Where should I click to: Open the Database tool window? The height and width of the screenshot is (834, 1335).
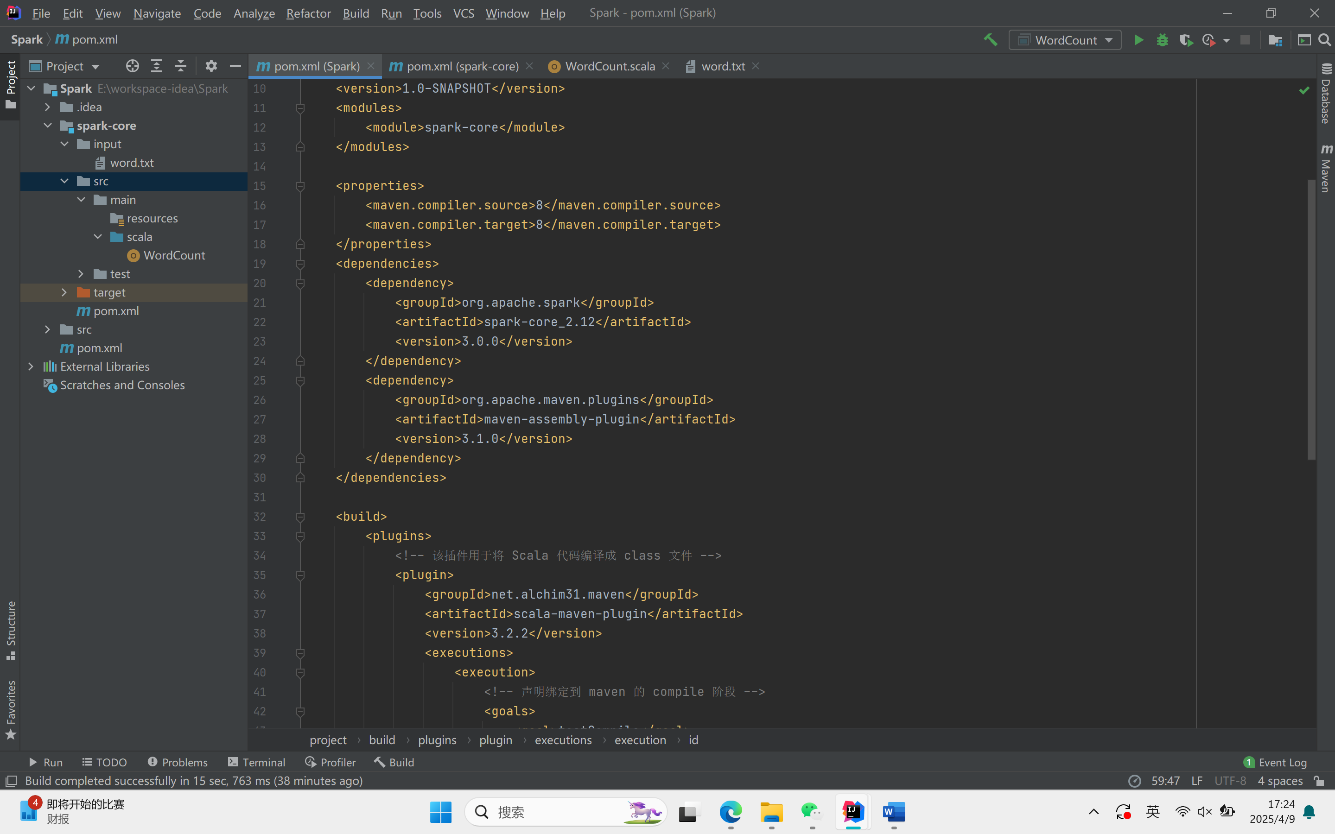(x=1326, y=94)
